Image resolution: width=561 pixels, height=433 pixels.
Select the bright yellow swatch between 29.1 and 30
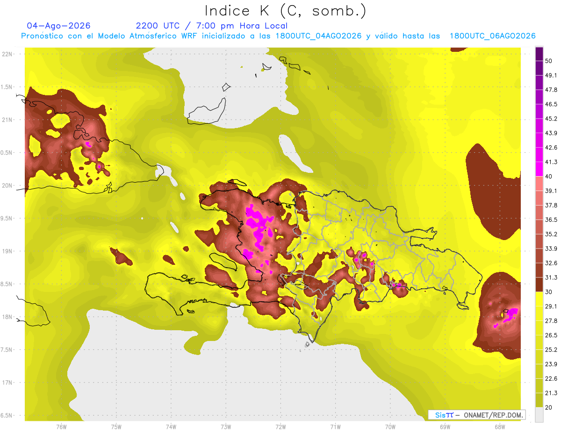(539, 299)
